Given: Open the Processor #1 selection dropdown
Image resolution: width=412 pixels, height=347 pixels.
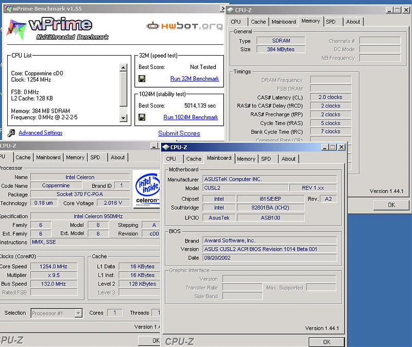Looking at the screenshot, I should [x=78, y=313].
